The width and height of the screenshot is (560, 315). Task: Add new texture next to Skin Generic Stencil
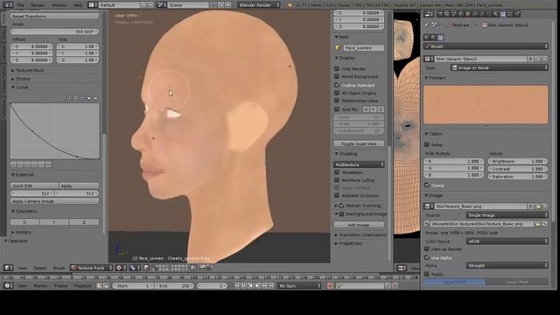click(538, 59)
